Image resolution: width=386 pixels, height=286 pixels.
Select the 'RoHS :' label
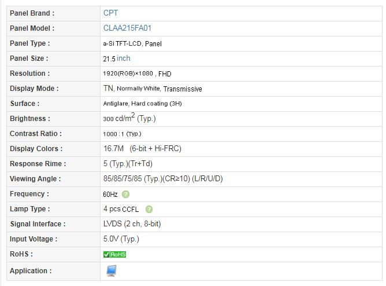21,254
